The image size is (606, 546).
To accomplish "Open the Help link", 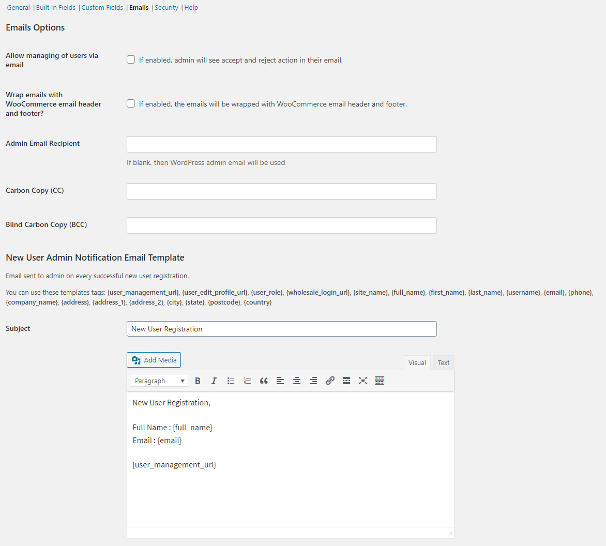I will [x=191, y=7].
